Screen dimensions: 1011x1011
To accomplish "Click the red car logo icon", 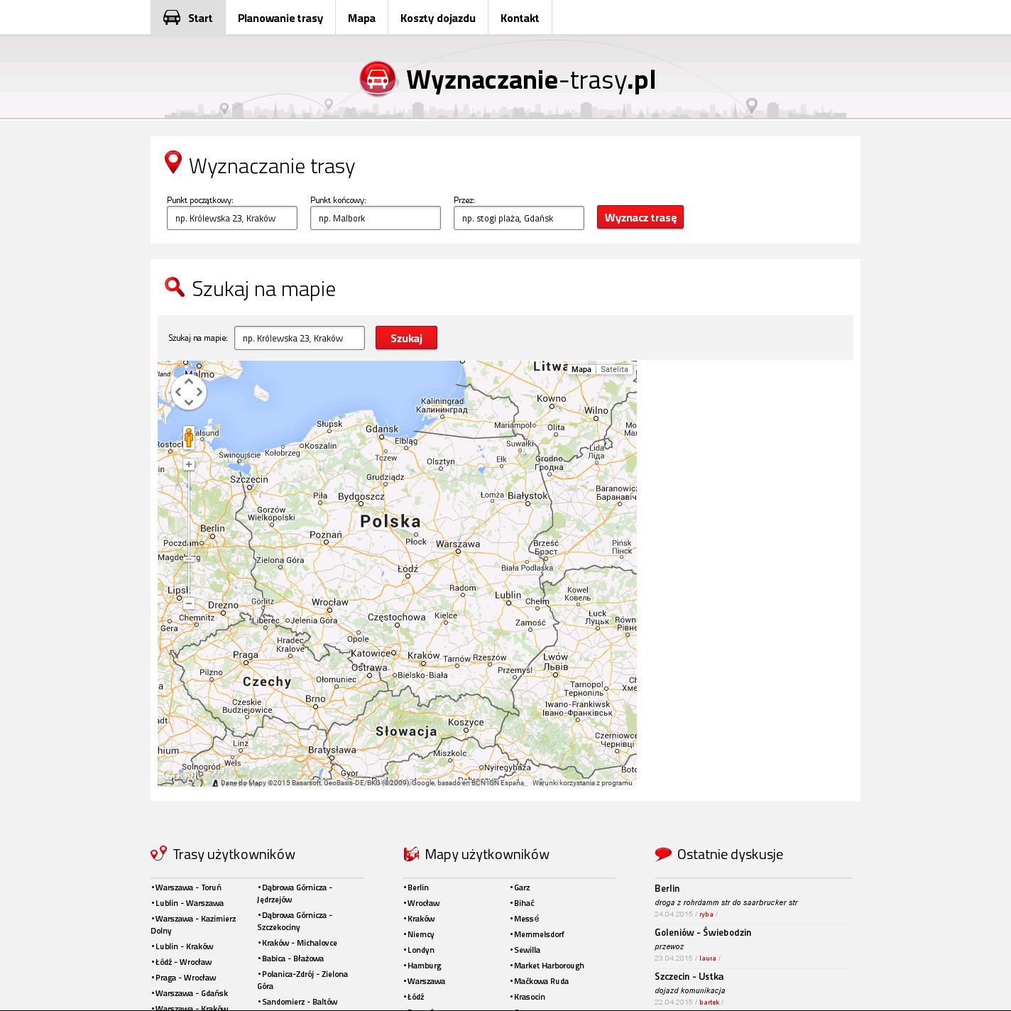I will point(378,79).
